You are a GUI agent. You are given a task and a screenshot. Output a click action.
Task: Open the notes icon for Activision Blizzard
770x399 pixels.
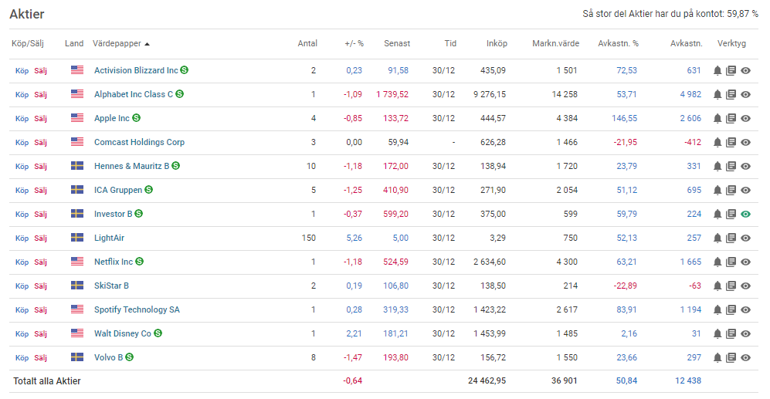tap(731, 71)
